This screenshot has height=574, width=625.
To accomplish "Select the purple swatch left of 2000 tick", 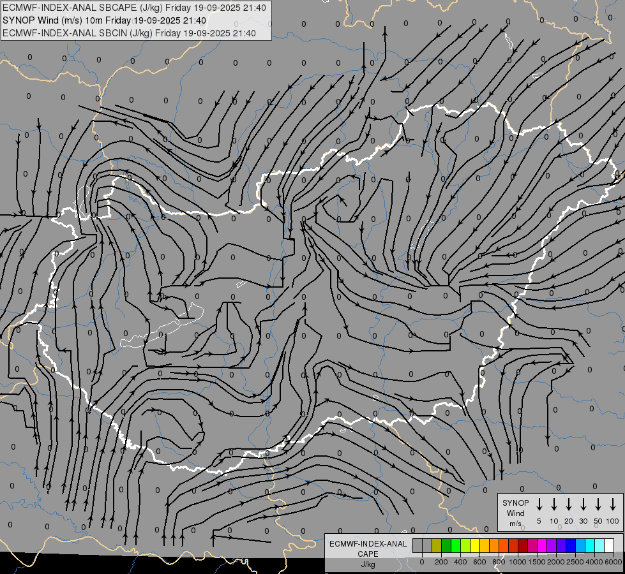I will [551, 545].
